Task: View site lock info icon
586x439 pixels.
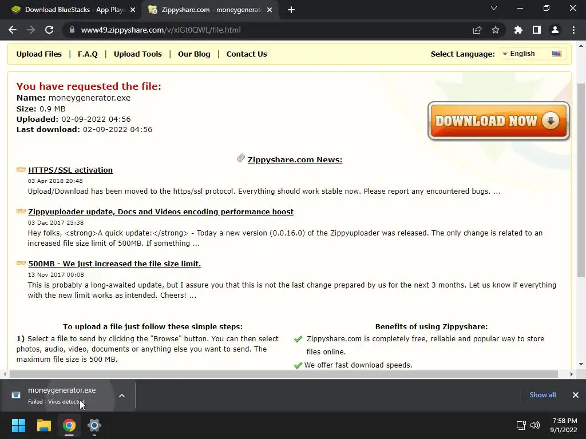Action: point(72,30)
